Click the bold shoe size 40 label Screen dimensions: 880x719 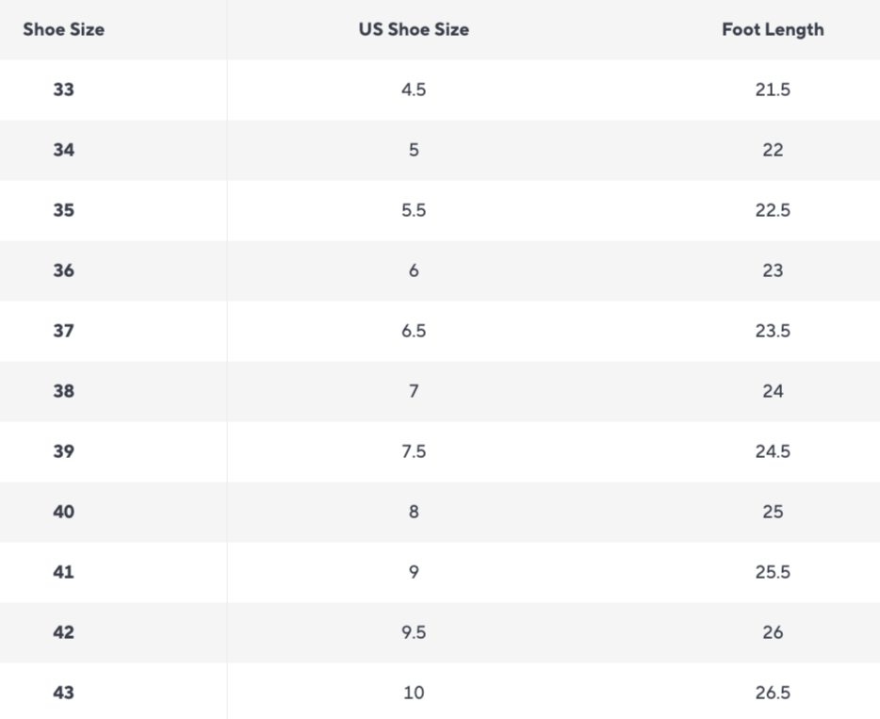coord(63,512)
